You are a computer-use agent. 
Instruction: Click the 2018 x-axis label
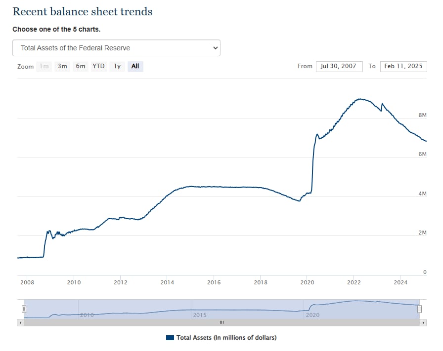click(261, 282)
